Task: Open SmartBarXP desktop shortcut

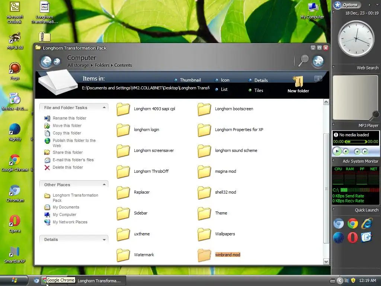Action: 15,255
